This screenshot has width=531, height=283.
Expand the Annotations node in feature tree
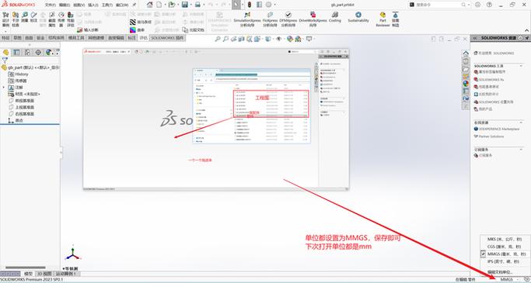click(4, 88)
